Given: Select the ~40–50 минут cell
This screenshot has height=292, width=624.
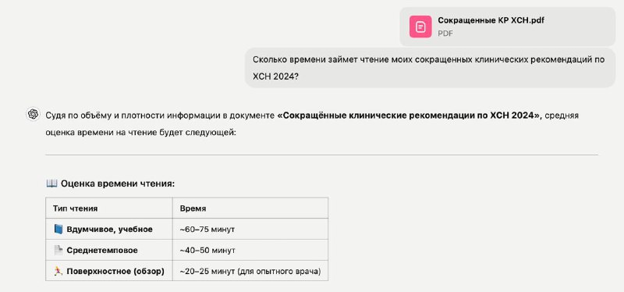Looking at the screenshot, I should point(207,251).
